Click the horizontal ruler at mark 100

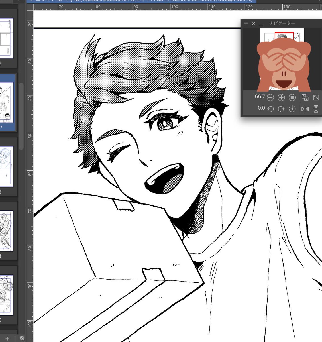click(x=174, y=7)
